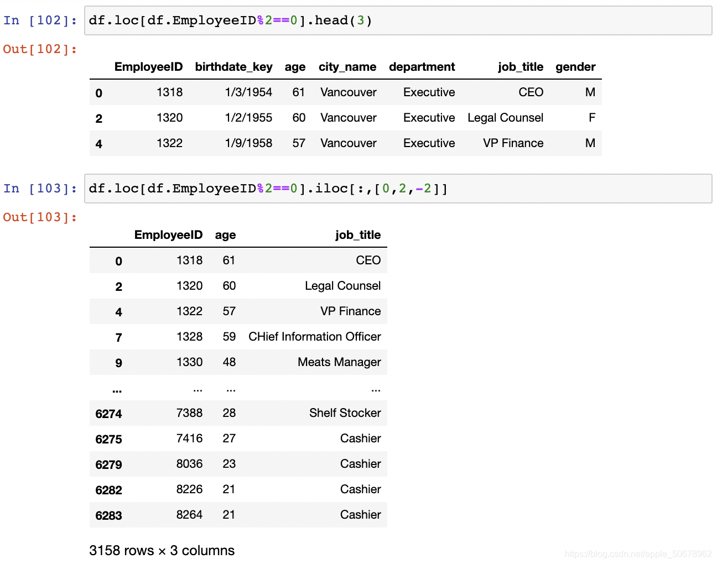717x564 pixels.
Task: Select the 3158 rows × 3 columns summary
Action: (x=162, y=551)
